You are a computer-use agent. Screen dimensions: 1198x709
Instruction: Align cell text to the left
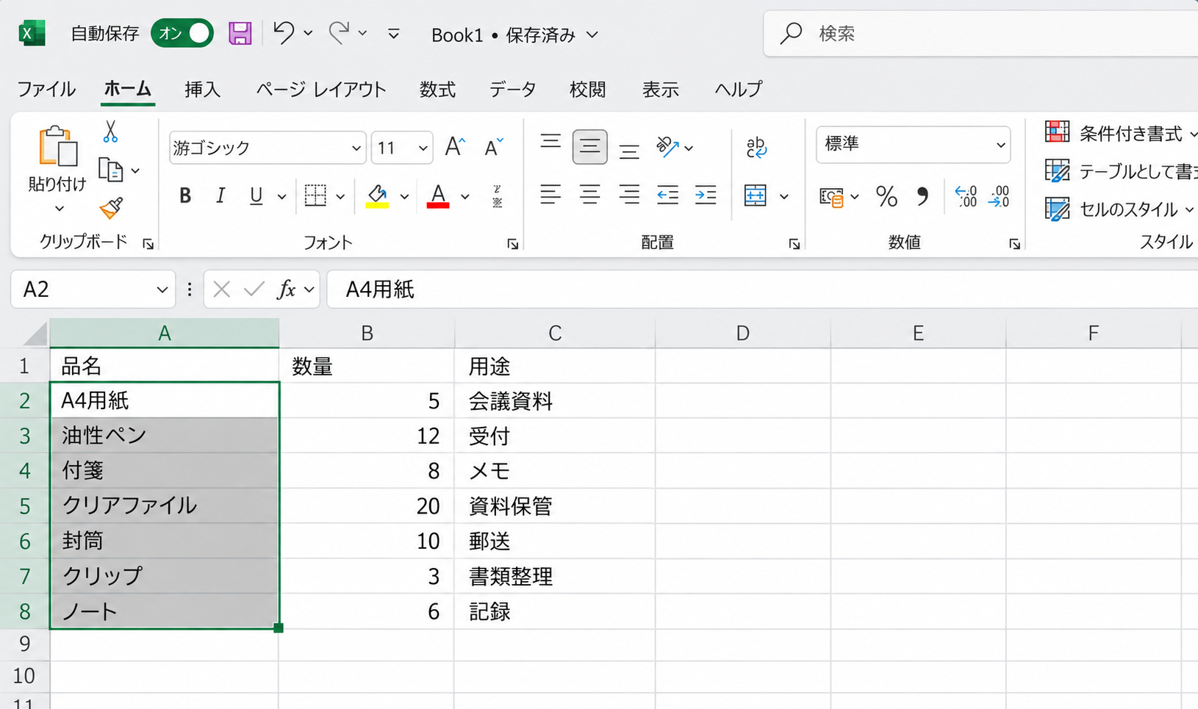(550, 195)
